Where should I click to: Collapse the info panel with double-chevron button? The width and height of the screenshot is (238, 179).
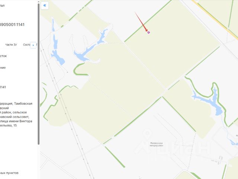(45, 6)
